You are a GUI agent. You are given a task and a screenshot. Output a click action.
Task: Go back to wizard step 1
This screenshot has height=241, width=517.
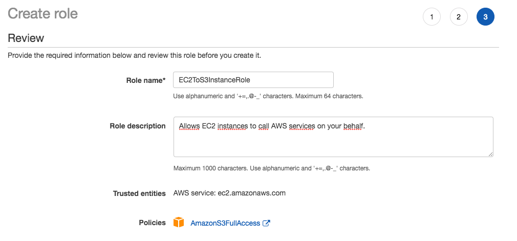432,16
